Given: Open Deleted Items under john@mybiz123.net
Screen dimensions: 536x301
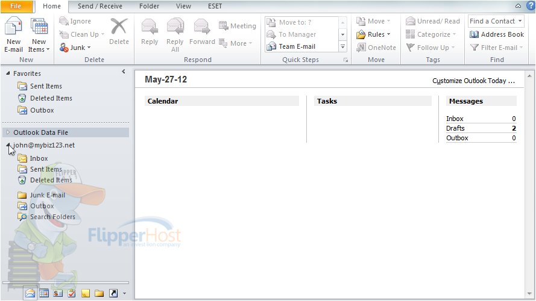Looking at the screenshot, I should 45,180.
